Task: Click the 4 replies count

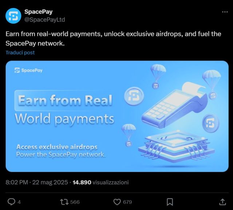Action: 19,202
